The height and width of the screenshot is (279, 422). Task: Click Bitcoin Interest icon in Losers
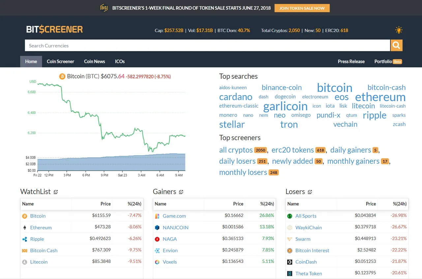(290, 251)
